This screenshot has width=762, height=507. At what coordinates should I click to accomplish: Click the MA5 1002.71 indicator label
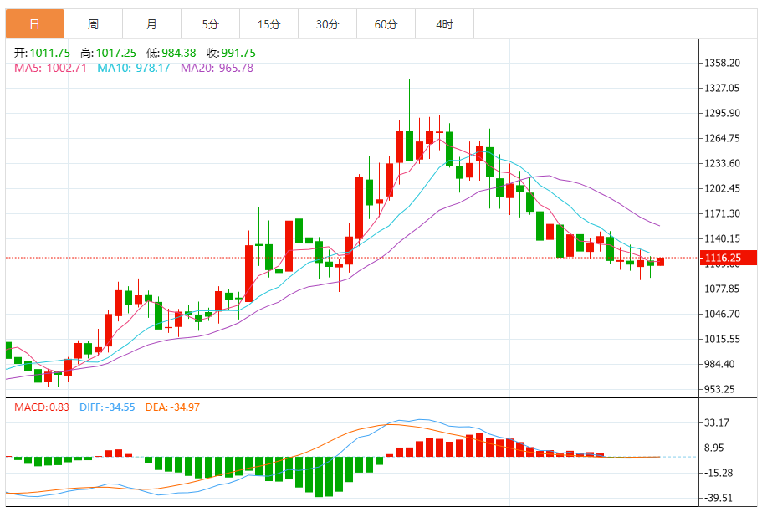[50, 68]
